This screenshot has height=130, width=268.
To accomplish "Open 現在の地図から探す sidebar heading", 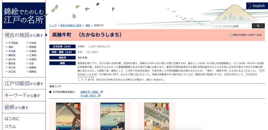I will tap(24, 35).
